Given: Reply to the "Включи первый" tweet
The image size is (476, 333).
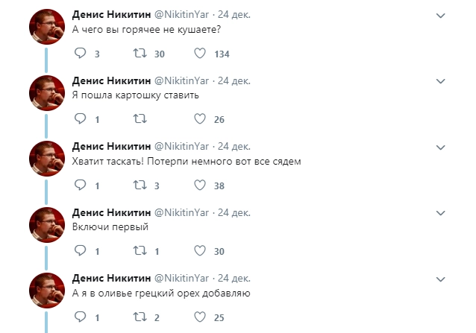Looking at the screenshot, I should point(81,251).
